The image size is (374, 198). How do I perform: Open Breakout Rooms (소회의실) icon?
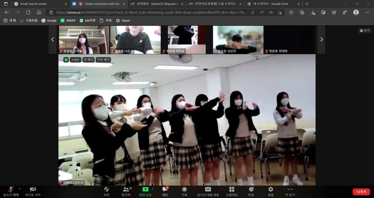coord(232,189)
